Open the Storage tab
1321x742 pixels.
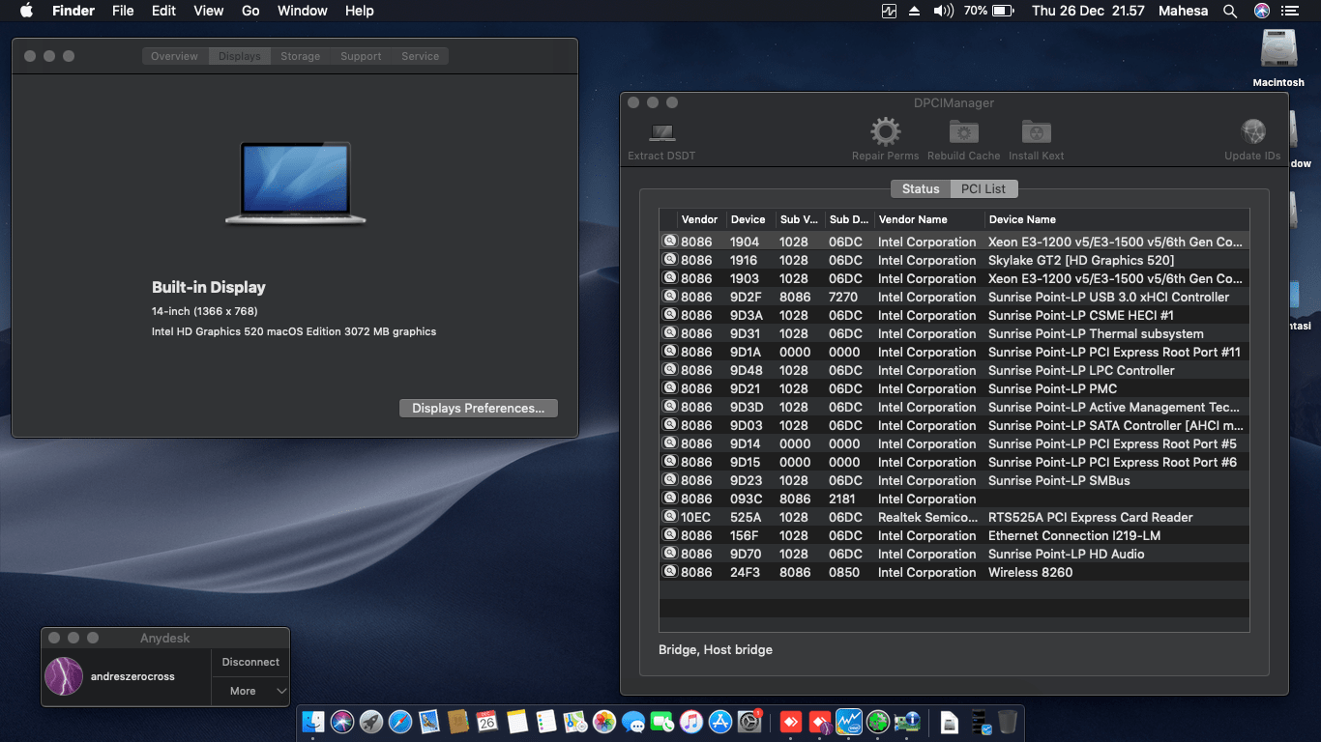click(300, 56)
